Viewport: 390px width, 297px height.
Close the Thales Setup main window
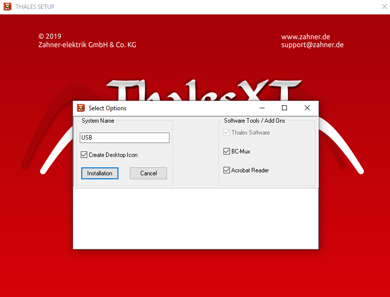(x=384, y=7)
